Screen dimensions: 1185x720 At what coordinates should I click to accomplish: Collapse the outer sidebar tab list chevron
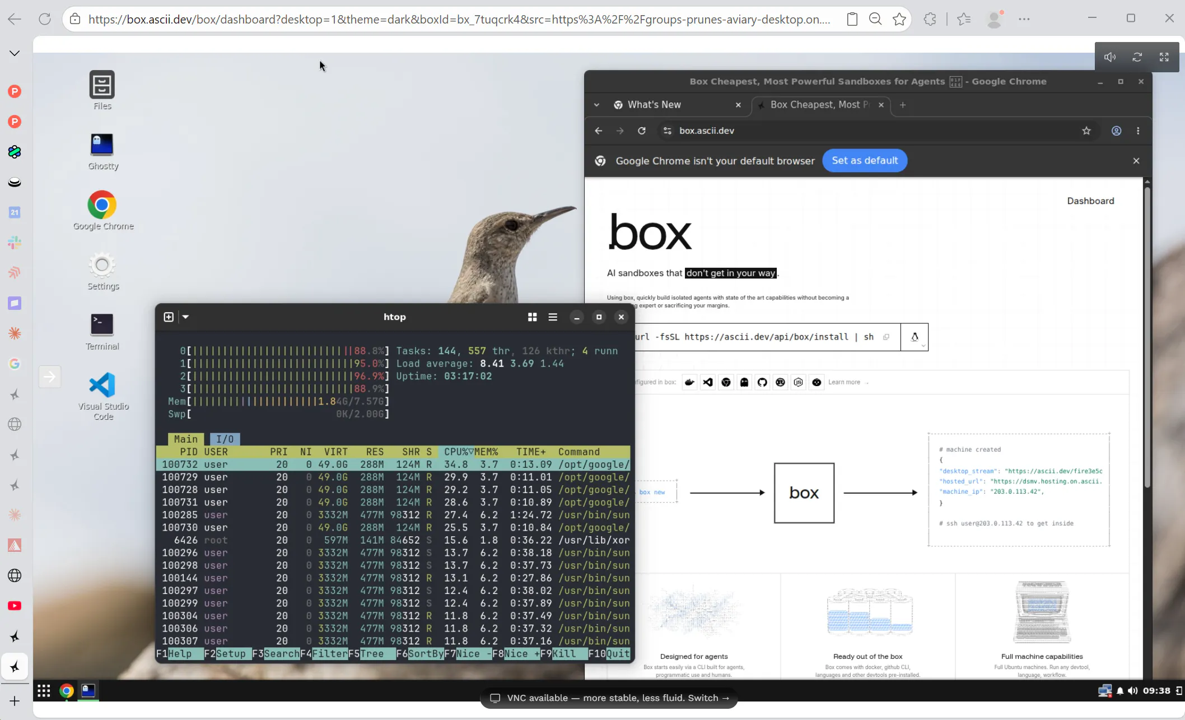tap(15, 53)
